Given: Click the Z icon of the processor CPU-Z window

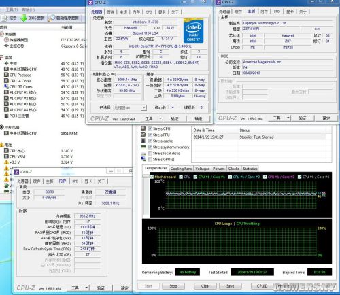Looking at the screenshot, I should coord(90,3).
